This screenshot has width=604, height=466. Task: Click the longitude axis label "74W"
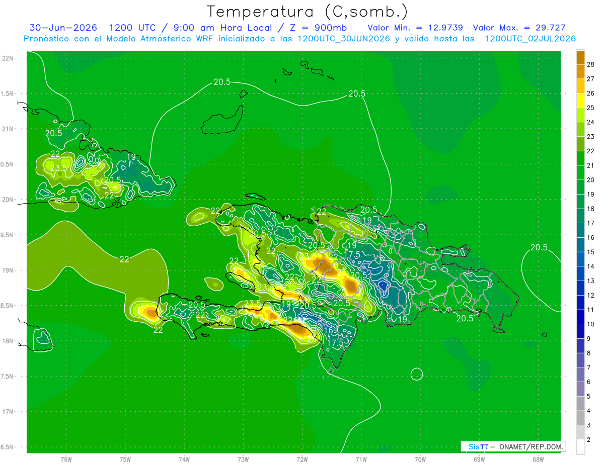pos(184,459)
